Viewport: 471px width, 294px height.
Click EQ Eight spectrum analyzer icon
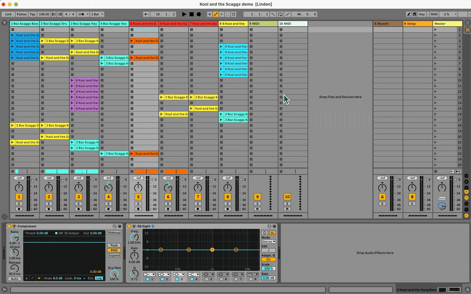(x=273, y=233)
